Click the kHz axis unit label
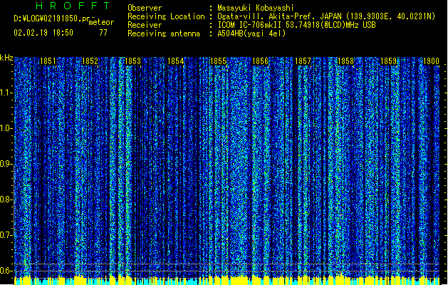The width and height of the screenshot is (448, 285). pos(6,58)
